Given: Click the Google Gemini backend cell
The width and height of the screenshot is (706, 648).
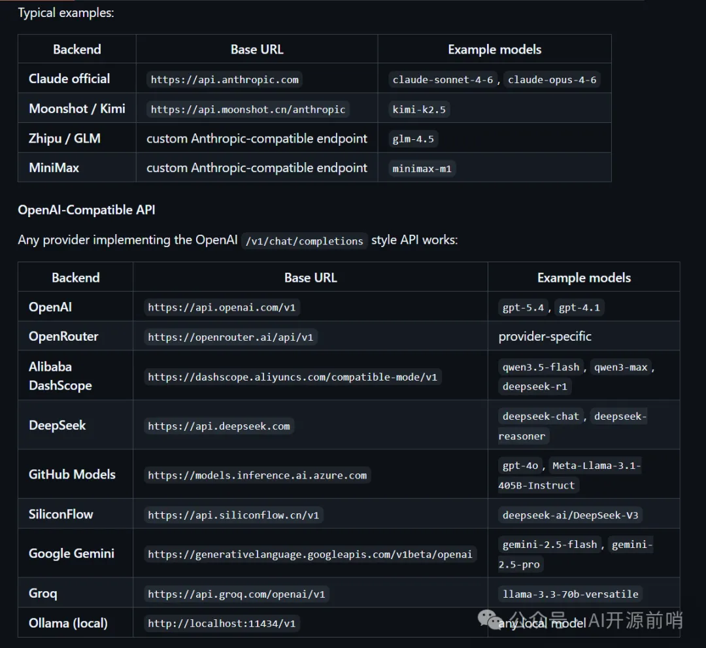Looking at the screenshot, I should [75, 553].
